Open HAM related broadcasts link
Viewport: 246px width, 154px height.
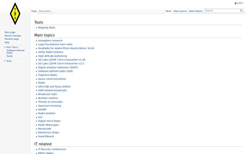52,90
